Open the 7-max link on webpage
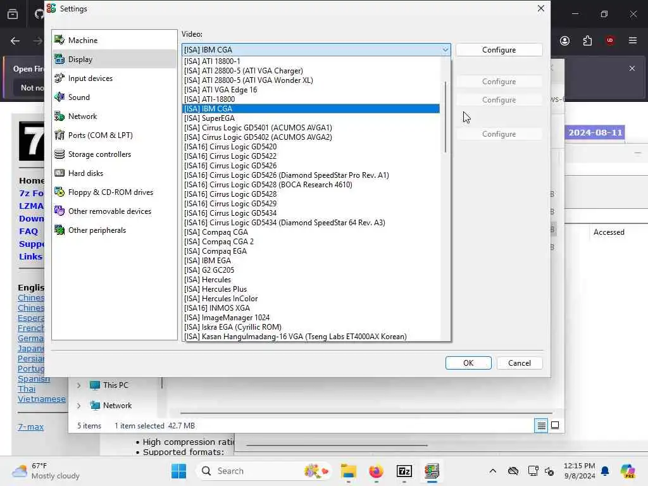Viewport: 648px width, 486px height. (x=30, y=427)
